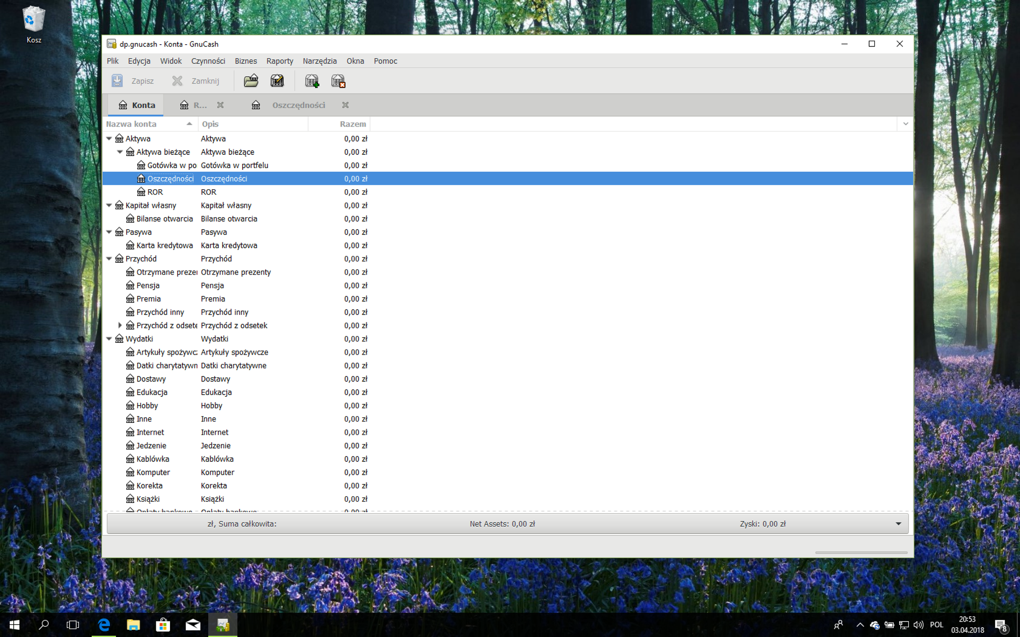Collapse the Aktywa account tree

[109, 139]
